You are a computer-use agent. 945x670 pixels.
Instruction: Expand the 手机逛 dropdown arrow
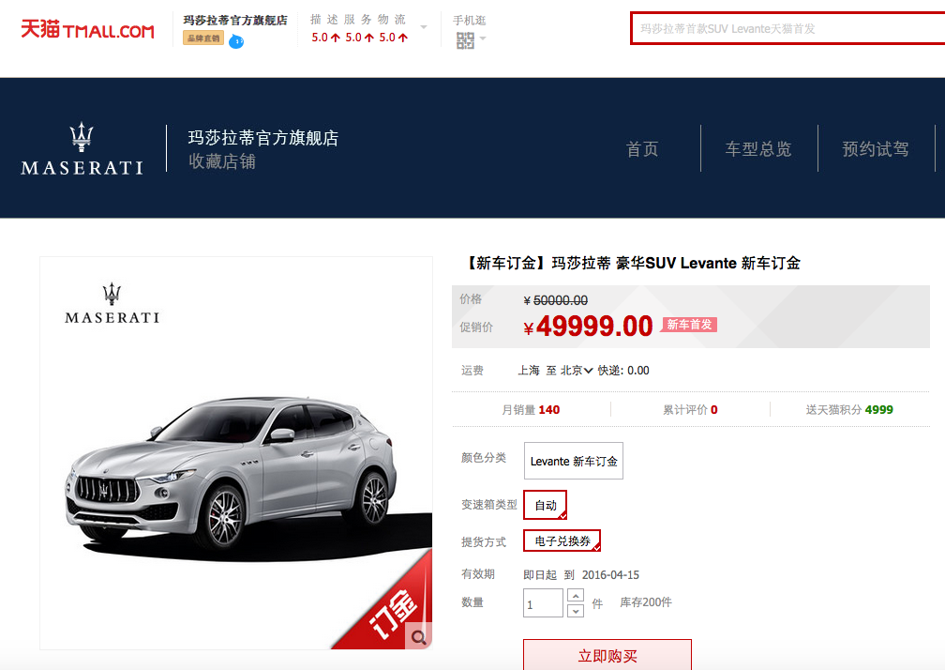click(x=483, y=39)
